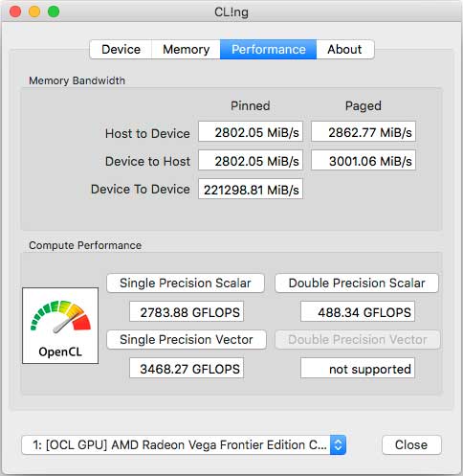Select paged Device to Host 3001.06 MiB/s field
The width and height of the screenshot is (463, 476).
point(364,160)
